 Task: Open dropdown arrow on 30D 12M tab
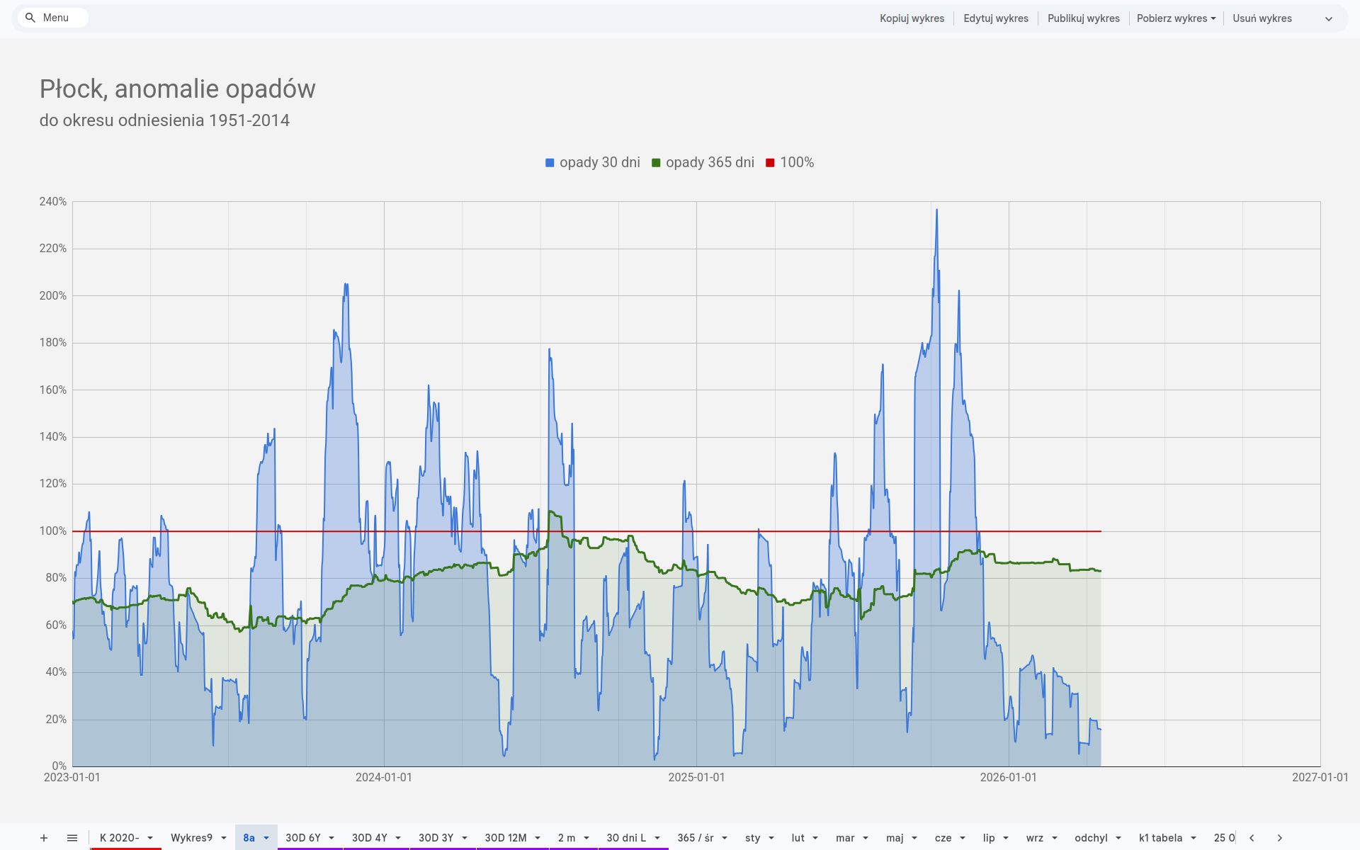coord(538,838)
